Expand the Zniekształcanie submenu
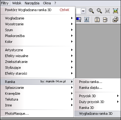Viewport: 121px width, 120px height. [38, 62]
